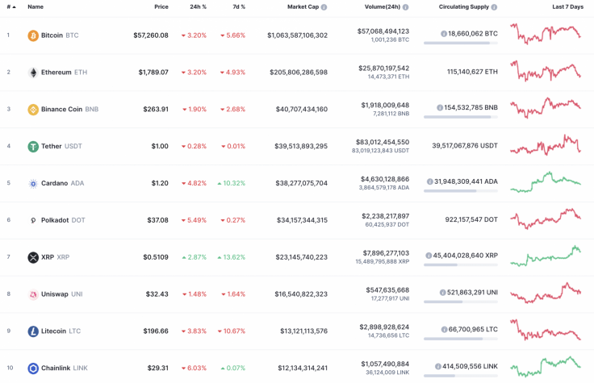Click the Cardano 7-day sparkline chart
This screenshot has width=594, height=383.
tap(545, 182)
